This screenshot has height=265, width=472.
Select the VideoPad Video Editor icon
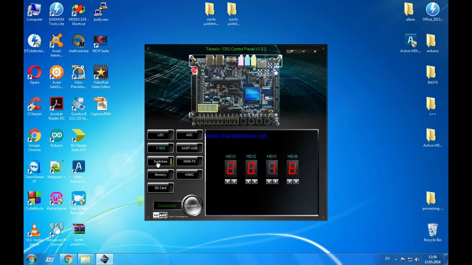coord(101,77)
